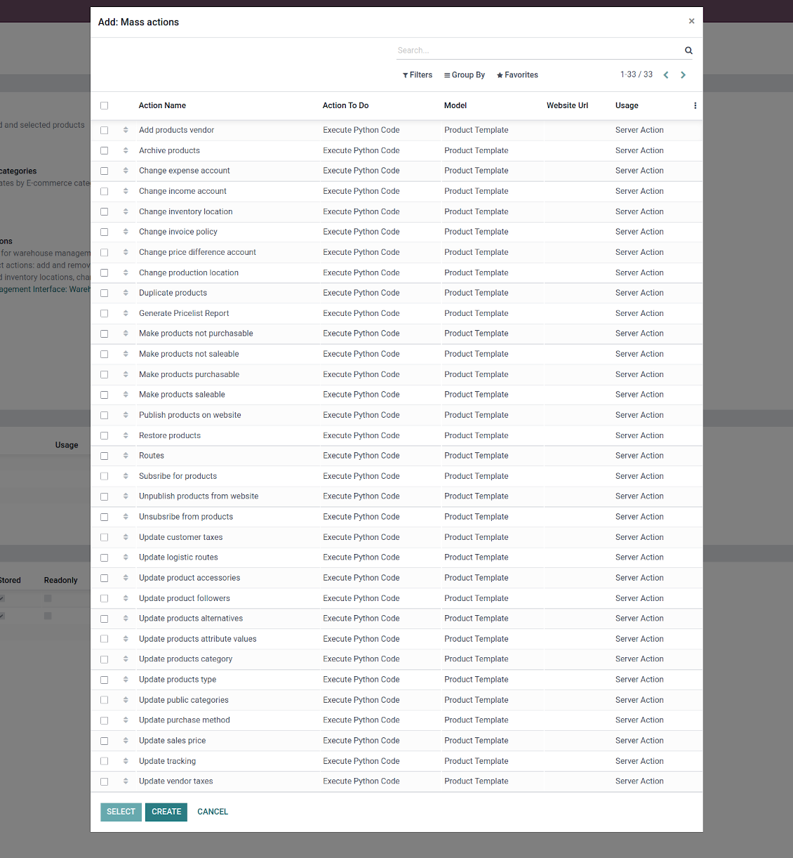
Task: Expand the Group By dropdown
Action: click(x=465, y=75)
